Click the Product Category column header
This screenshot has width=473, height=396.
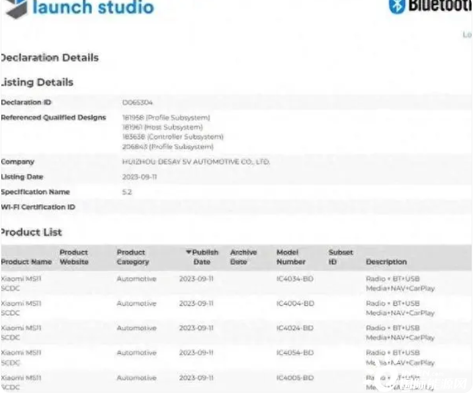(133, 257)
